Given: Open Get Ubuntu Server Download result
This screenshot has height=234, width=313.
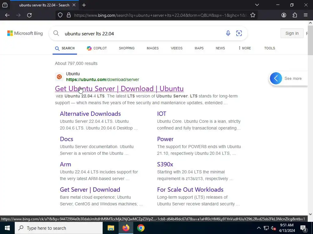Looking at the screenshot, I should click(119, 89).
